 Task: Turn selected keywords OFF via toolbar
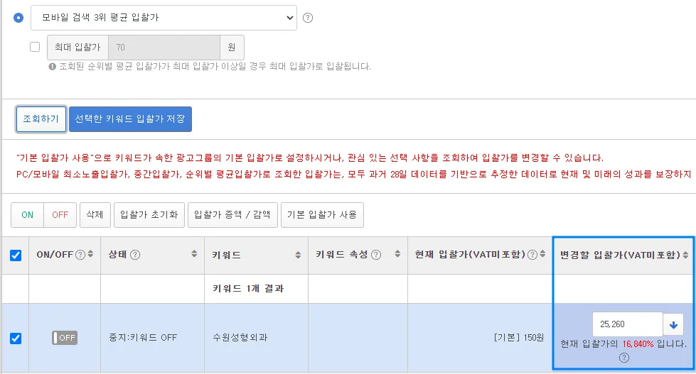coord(60,215)
